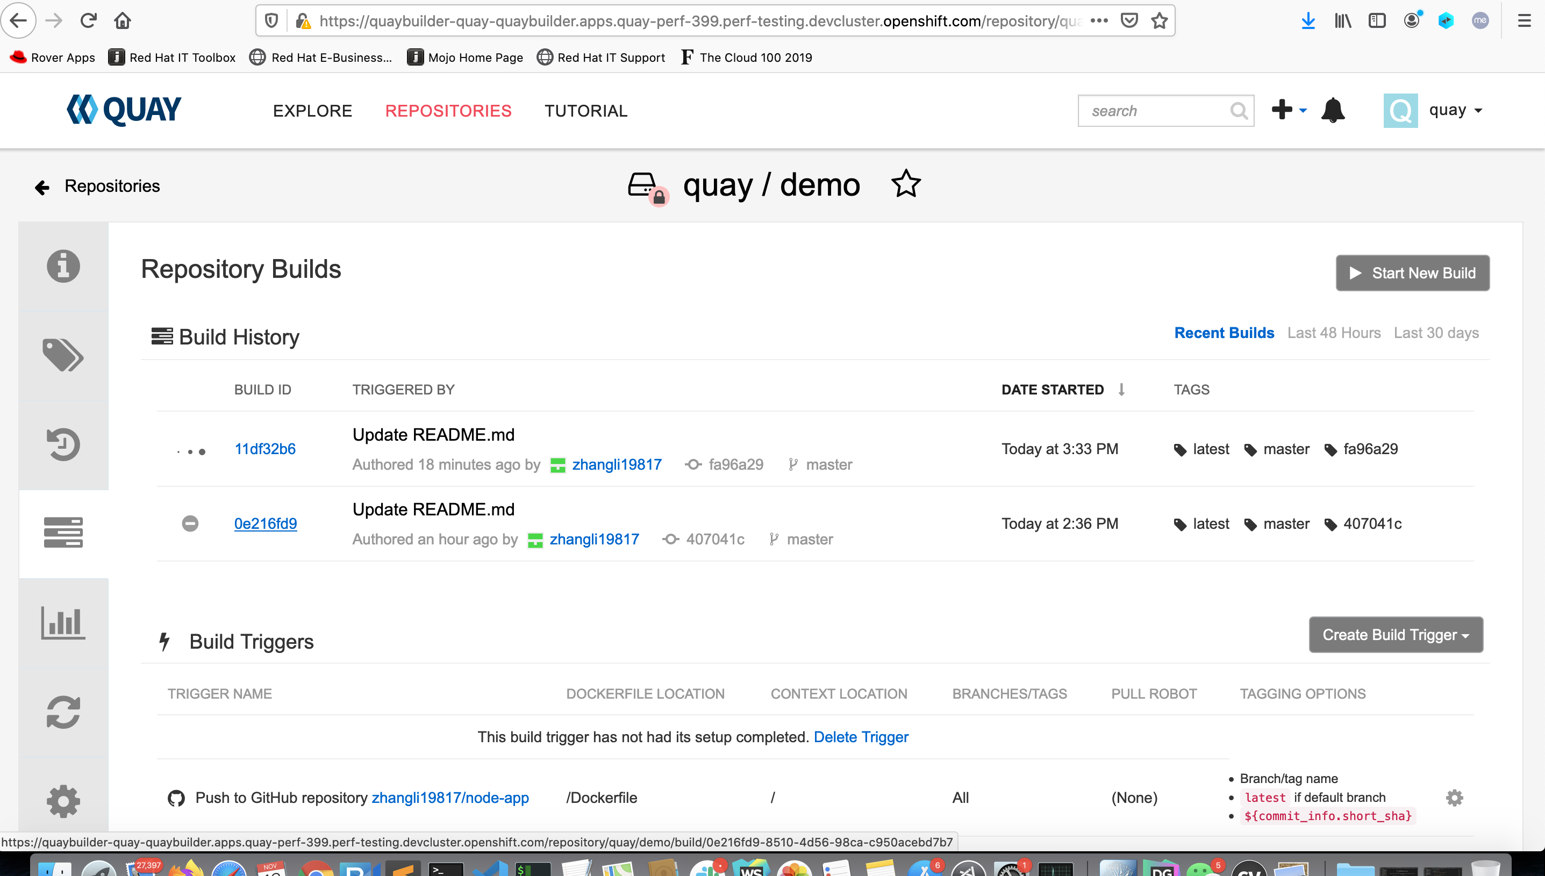
Task: Expand the Create Build Trigger dropdown
Action: click(x=1395, y=635)
